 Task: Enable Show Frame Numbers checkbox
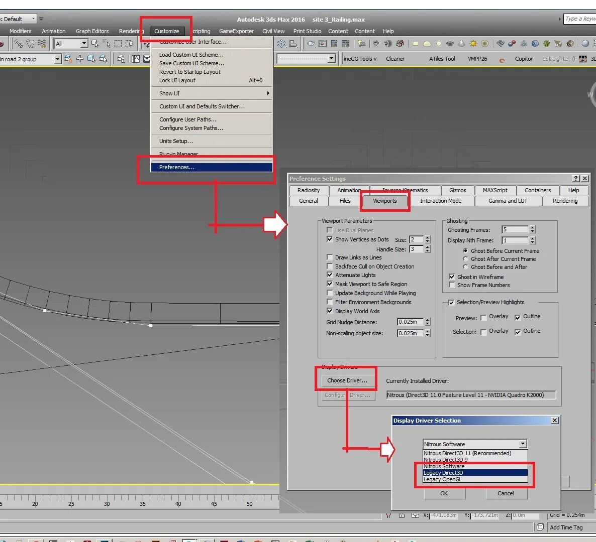452,285
